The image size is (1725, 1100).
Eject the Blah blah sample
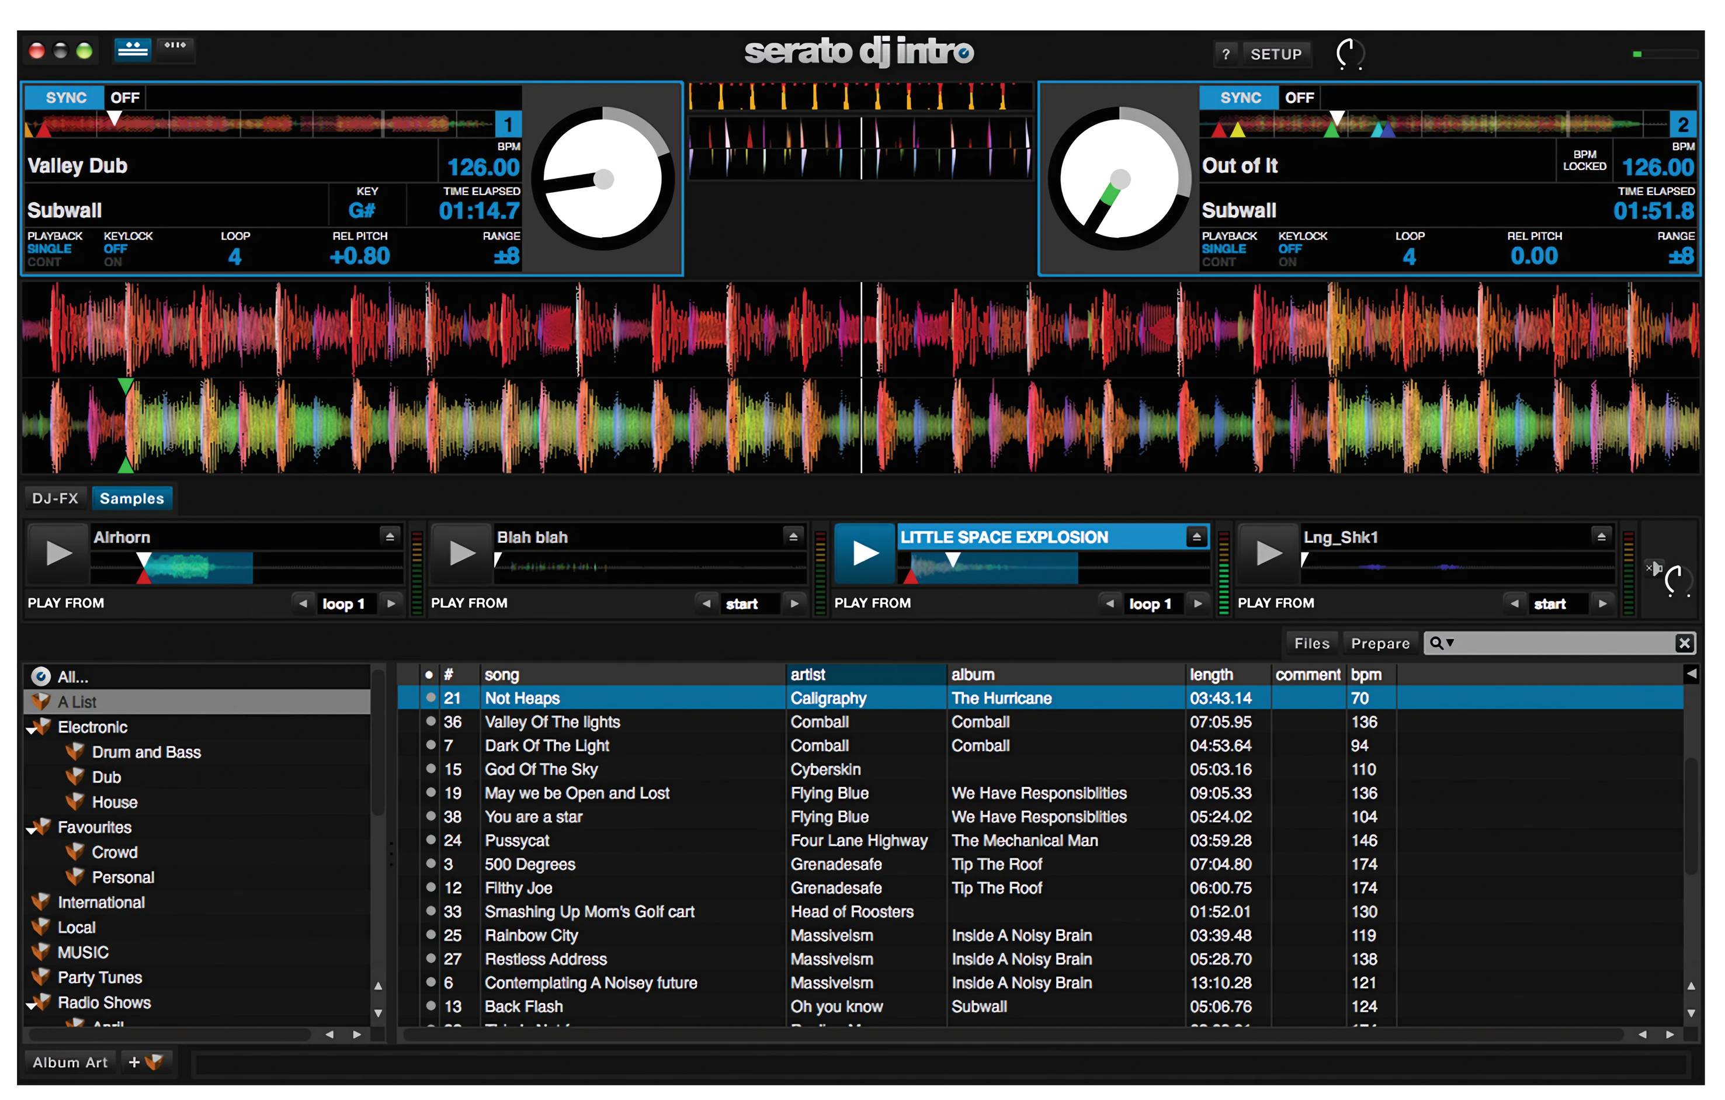(793, 536)
